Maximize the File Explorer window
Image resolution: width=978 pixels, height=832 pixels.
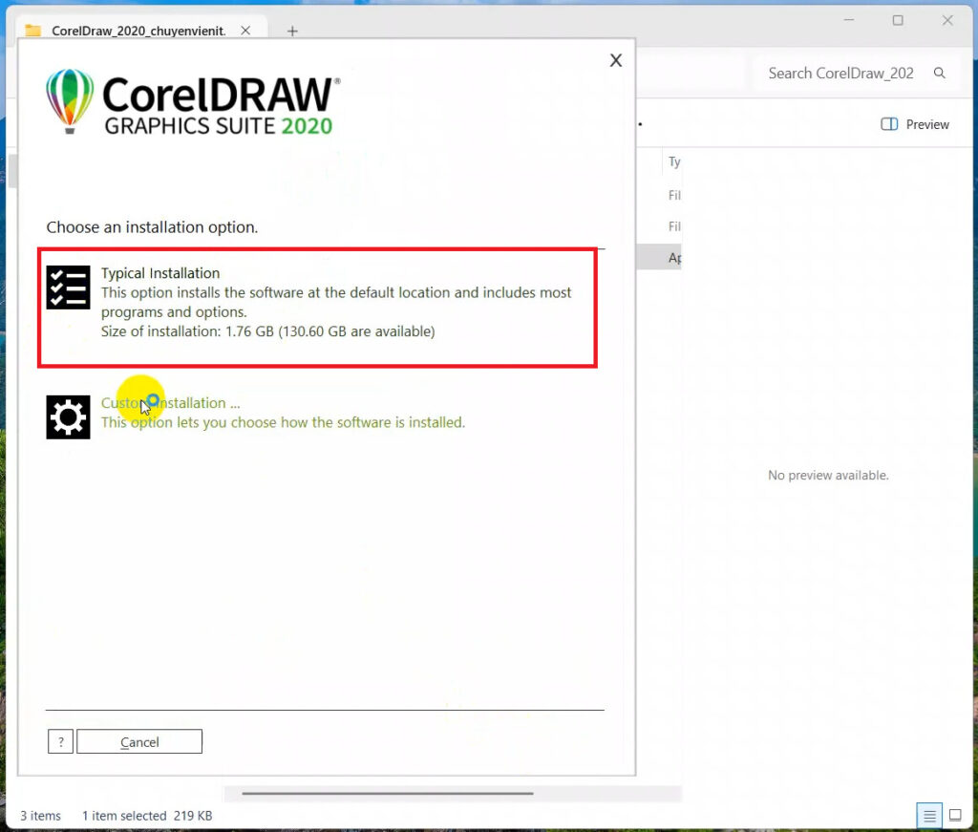coord(898,20)
